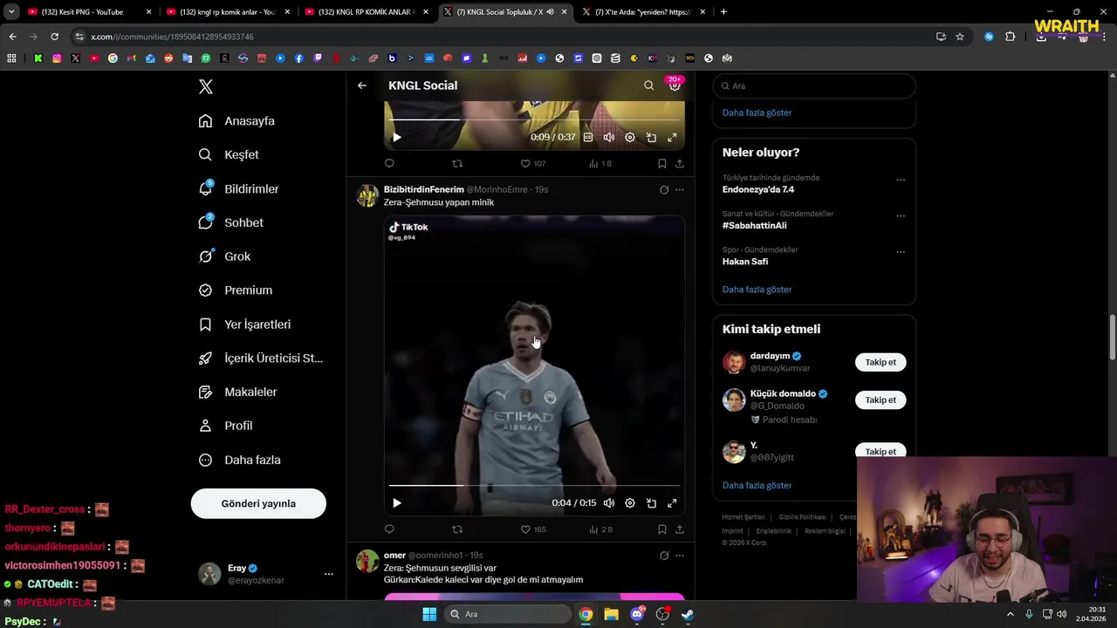Open settings gear on the top video

pos(630,138)
